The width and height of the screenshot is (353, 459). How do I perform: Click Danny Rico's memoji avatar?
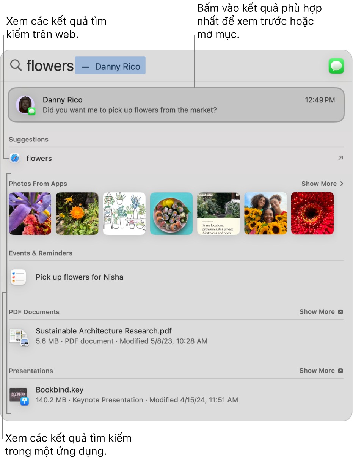[25, 105]
